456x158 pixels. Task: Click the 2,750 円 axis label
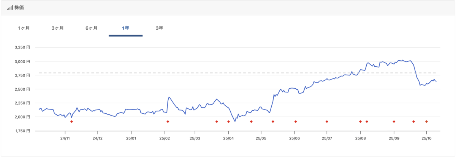click(22, 75)
